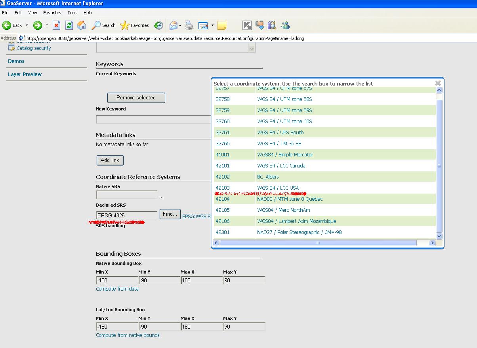Click the Print toolbar icon
This screenshot has width=477, height=348.
[x=189, y=25]
